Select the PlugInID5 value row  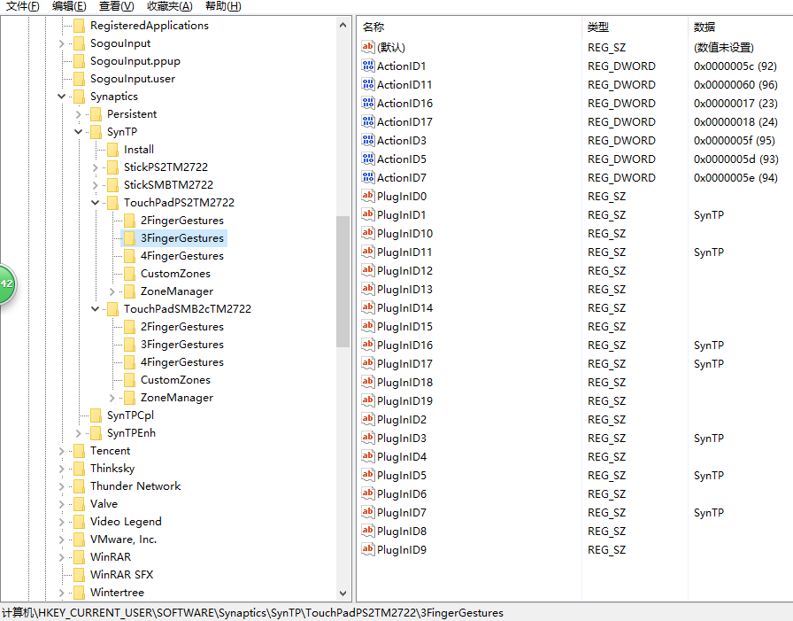tap(575, 475)
